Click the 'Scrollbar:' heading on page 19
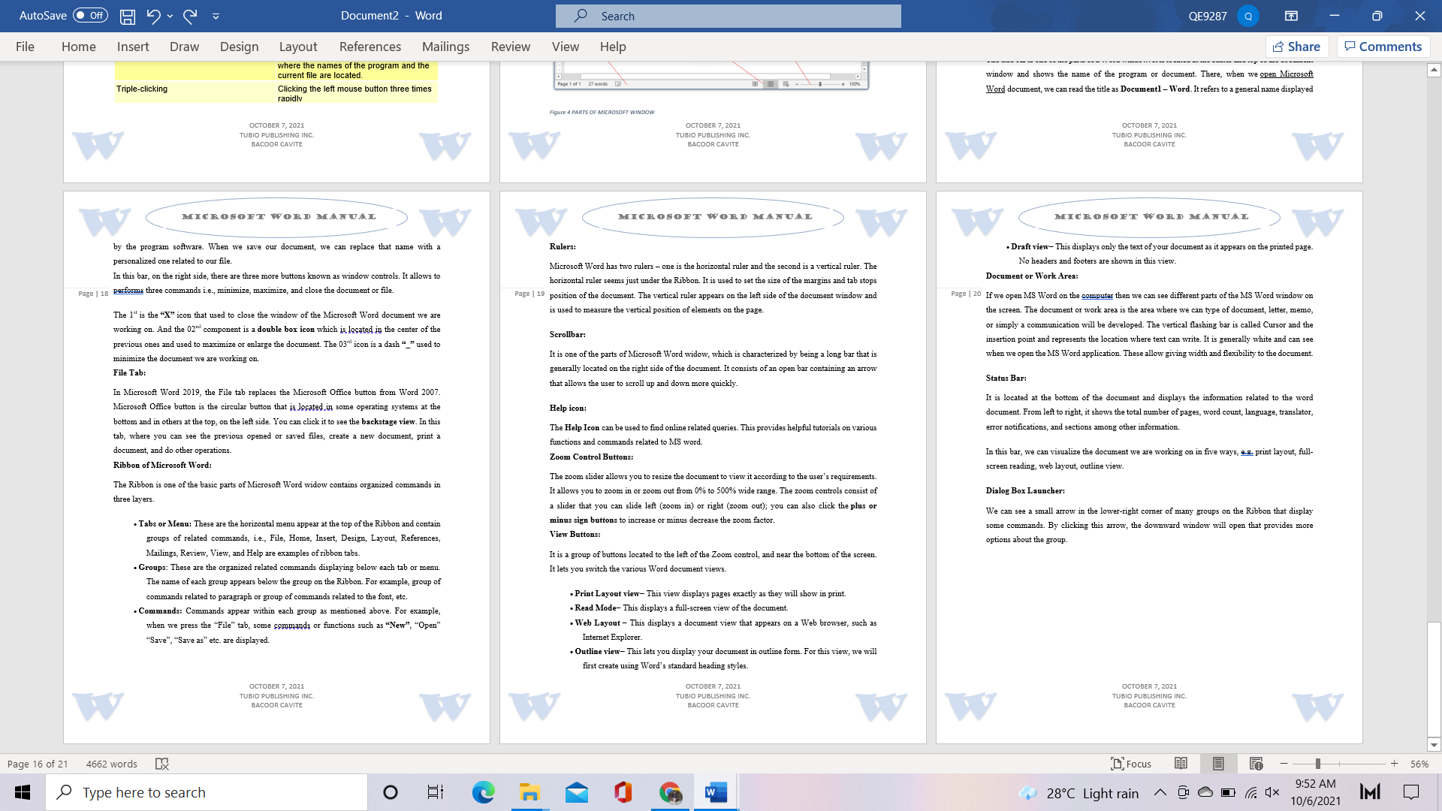Image resolution: width=1442 pixels, height=811 pixels. pyautogui.click(x=567, y=334)
